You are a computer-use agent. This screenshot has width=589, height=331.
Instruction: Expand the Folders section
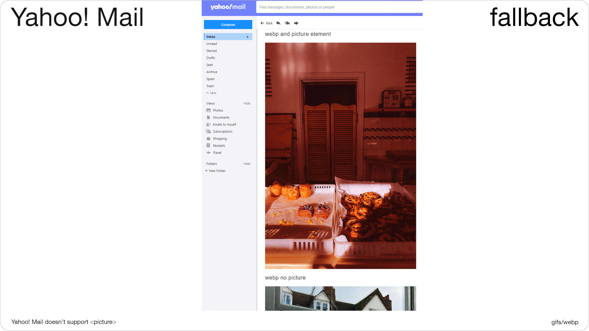click(211, 163)
